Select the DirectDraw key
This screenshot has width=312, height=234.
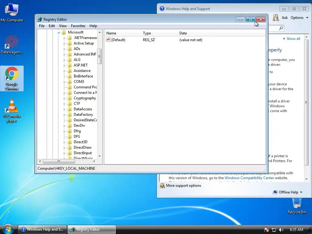coord(82,147)
